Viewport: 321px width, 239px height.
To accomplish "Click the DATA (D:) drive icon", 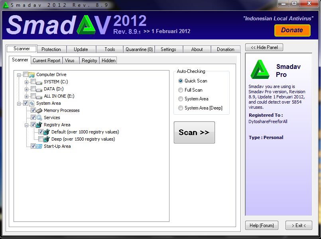I will coord(39,90).
